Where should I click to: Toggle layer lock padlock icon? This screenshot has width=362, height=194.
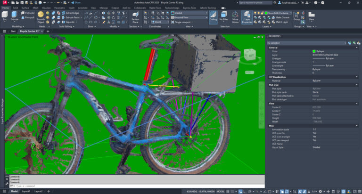pyautogui.click(x=263, y=13)
